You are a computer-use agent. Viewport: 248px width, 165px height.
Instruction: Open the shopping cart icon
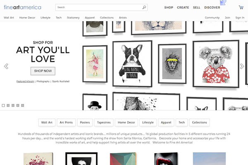coord(241,7)
